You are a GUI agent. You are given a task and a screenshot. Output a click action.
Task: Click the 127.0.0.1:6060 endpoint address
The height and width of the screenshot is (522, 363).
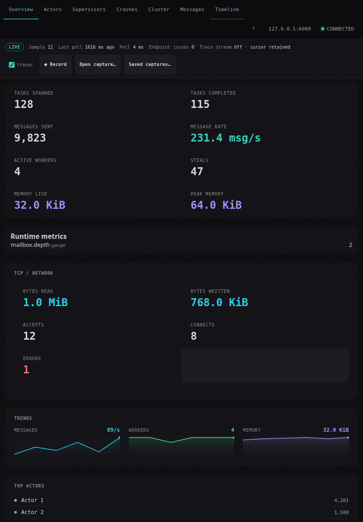coord(290,29)
